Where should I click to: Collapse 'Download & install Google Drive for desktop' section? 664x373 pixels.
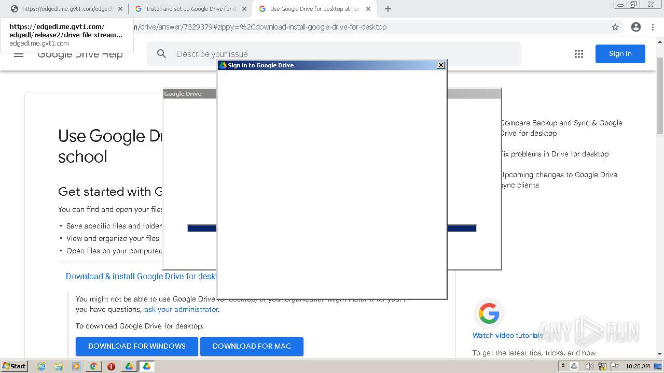[x=141, y=276]
